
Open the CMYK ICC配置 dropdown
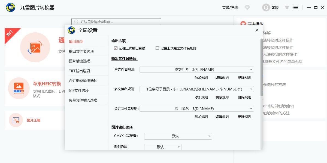[x=178, y=136]
